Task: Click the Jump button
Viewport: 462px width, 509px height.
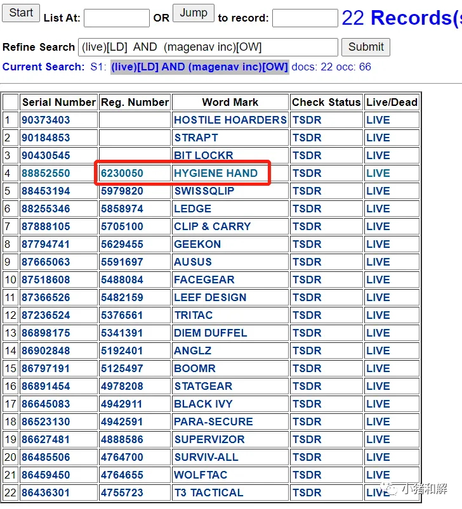Action: 194,13
